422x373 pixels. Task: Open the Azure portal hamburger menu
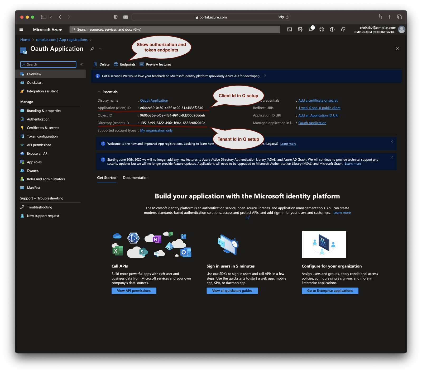pos(22,30)
